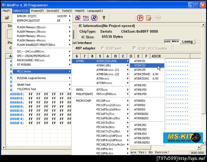The width and height of the screenshot is (207, 162).
Task: Click the MiniPro title bar app icon
Action: (x=4, y=5)
